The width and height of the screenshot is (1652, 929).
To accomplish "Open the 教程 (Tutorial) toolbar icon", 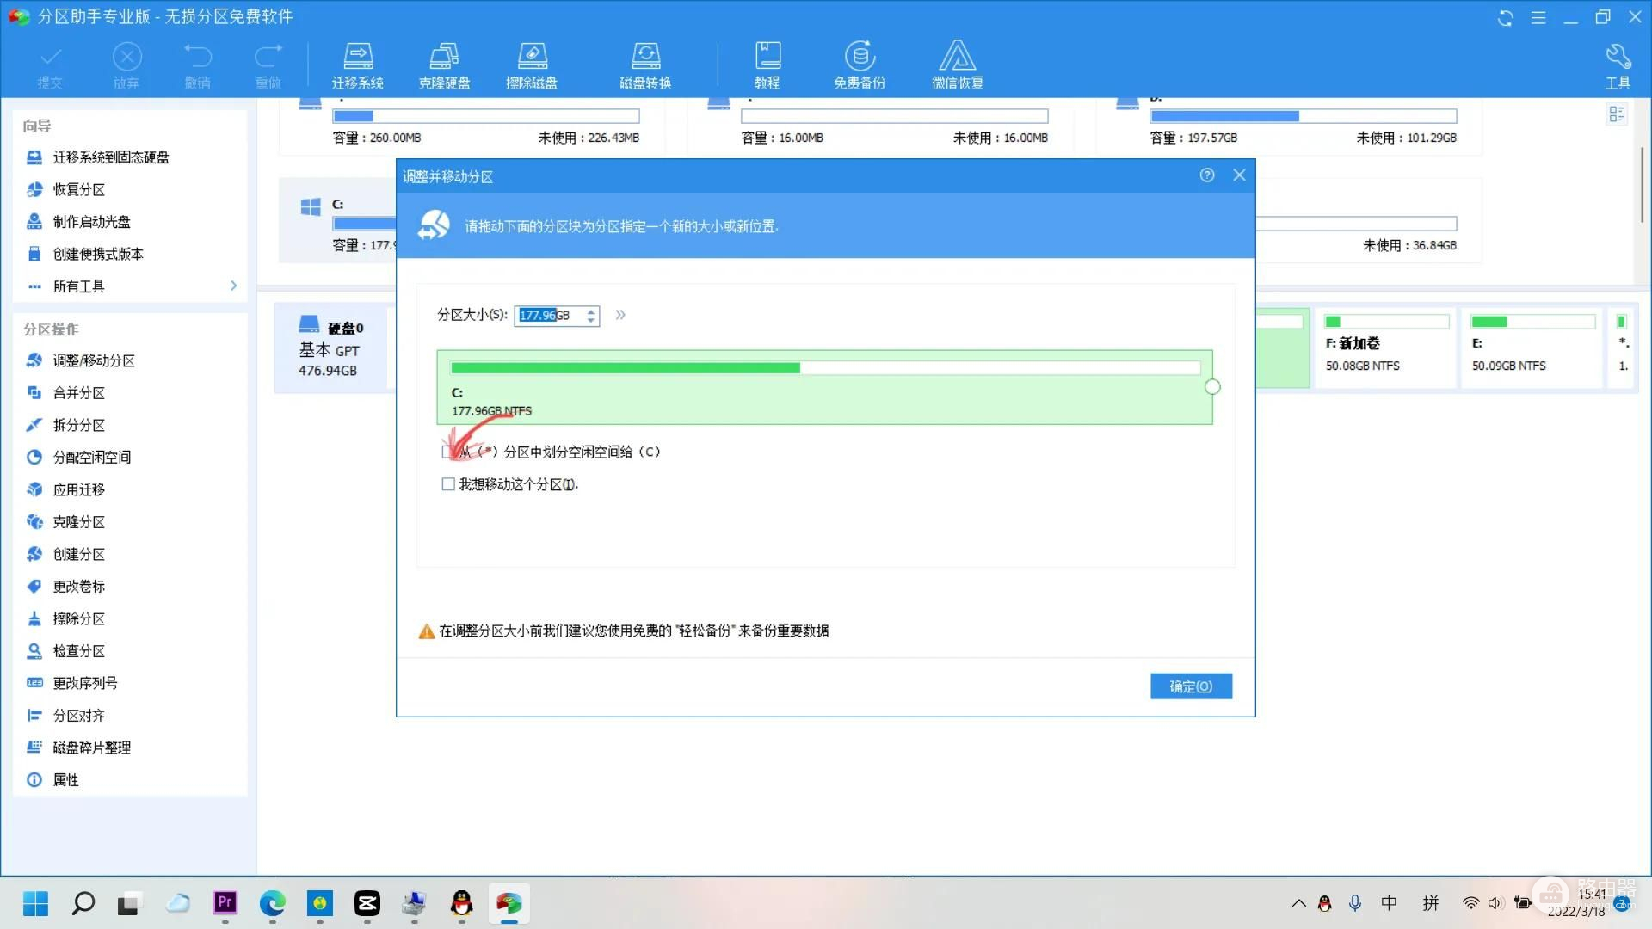I will (x=767, y=65).
